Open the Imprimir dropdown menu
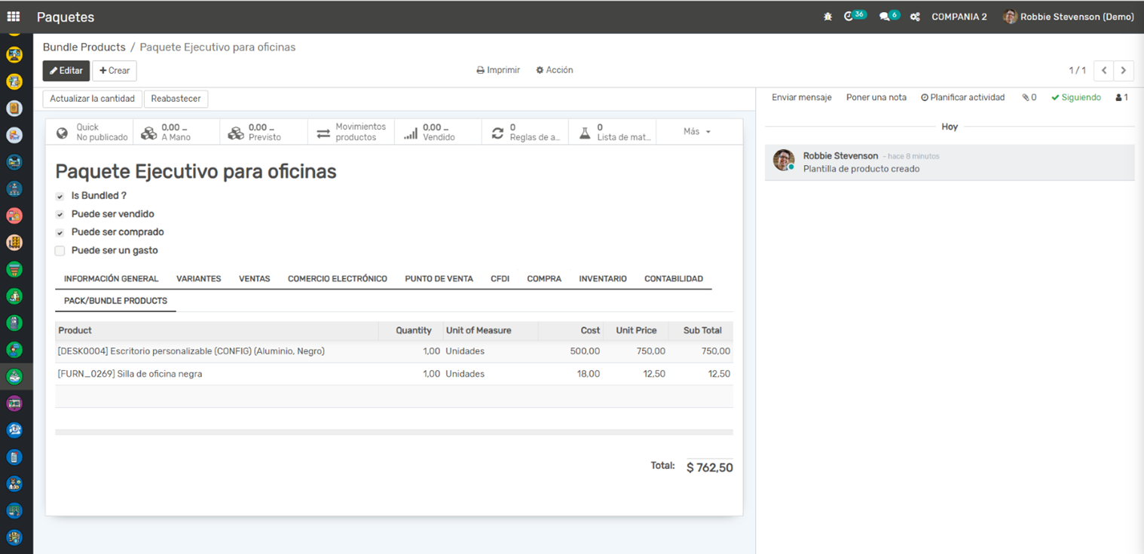This screenshot has height=554, width=1144. [x=498, y=70]
